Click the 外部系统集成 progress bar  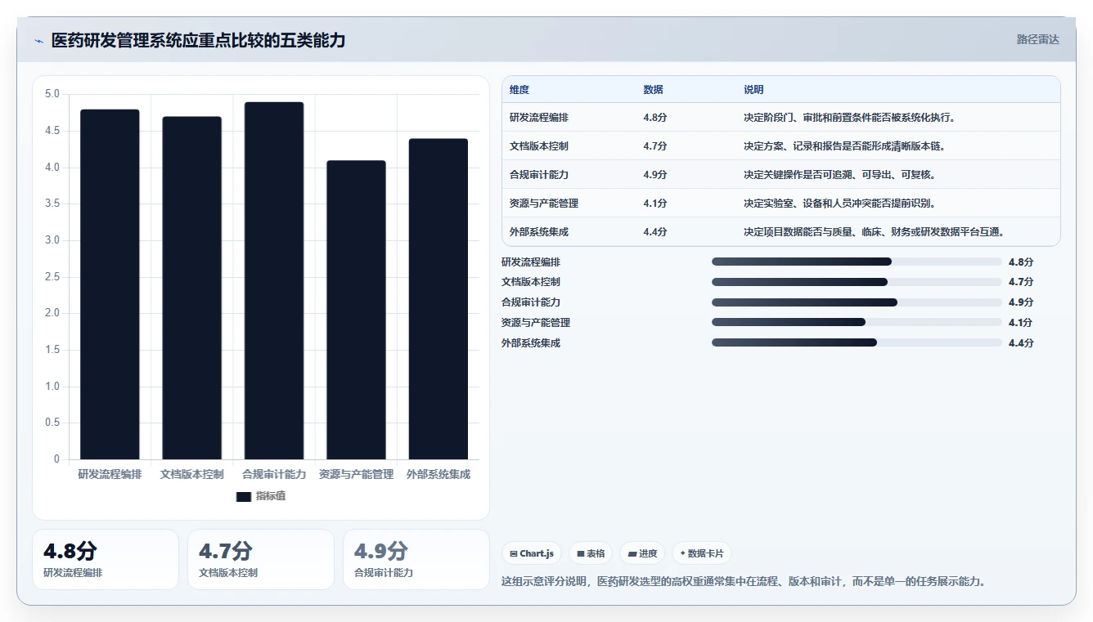coord(857,342)
